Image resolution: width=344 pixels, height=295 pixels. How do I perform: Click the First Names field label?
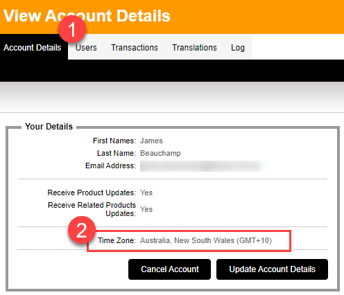[114, 141]
